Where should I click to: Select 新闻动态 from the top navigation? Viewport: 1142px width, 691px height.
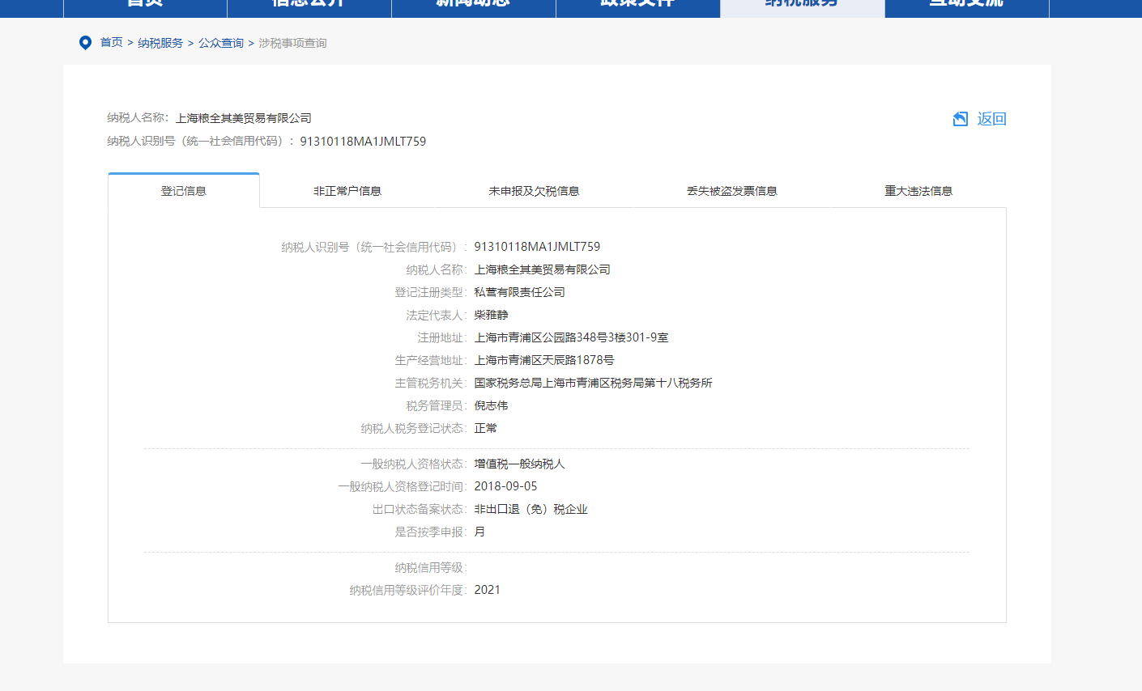474,5
